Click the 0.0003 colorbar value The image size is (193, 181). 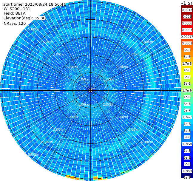coord(187,30)
